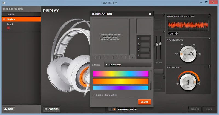The width and height of the screenshot is (219, 115).
Task: Click the red Dota 2 game icon
Action: click(x=8, y=28)
